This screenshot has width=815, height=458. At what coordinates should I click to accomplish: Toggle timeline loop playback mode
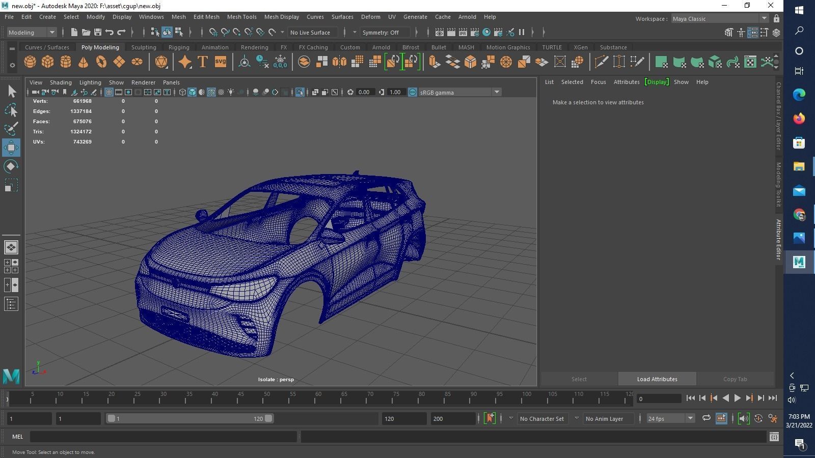pyautogui.click(x=706, y=418)
